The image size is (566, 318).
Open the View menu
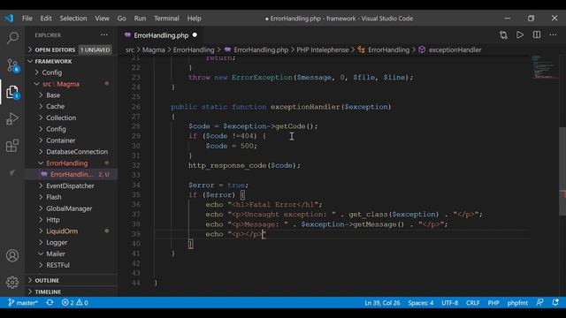103,19
